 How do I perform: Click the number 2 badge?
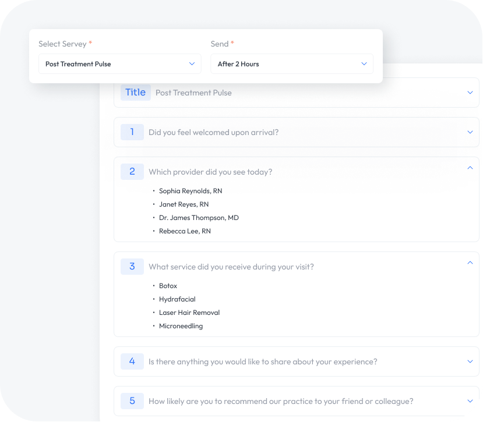pos(132,172)
